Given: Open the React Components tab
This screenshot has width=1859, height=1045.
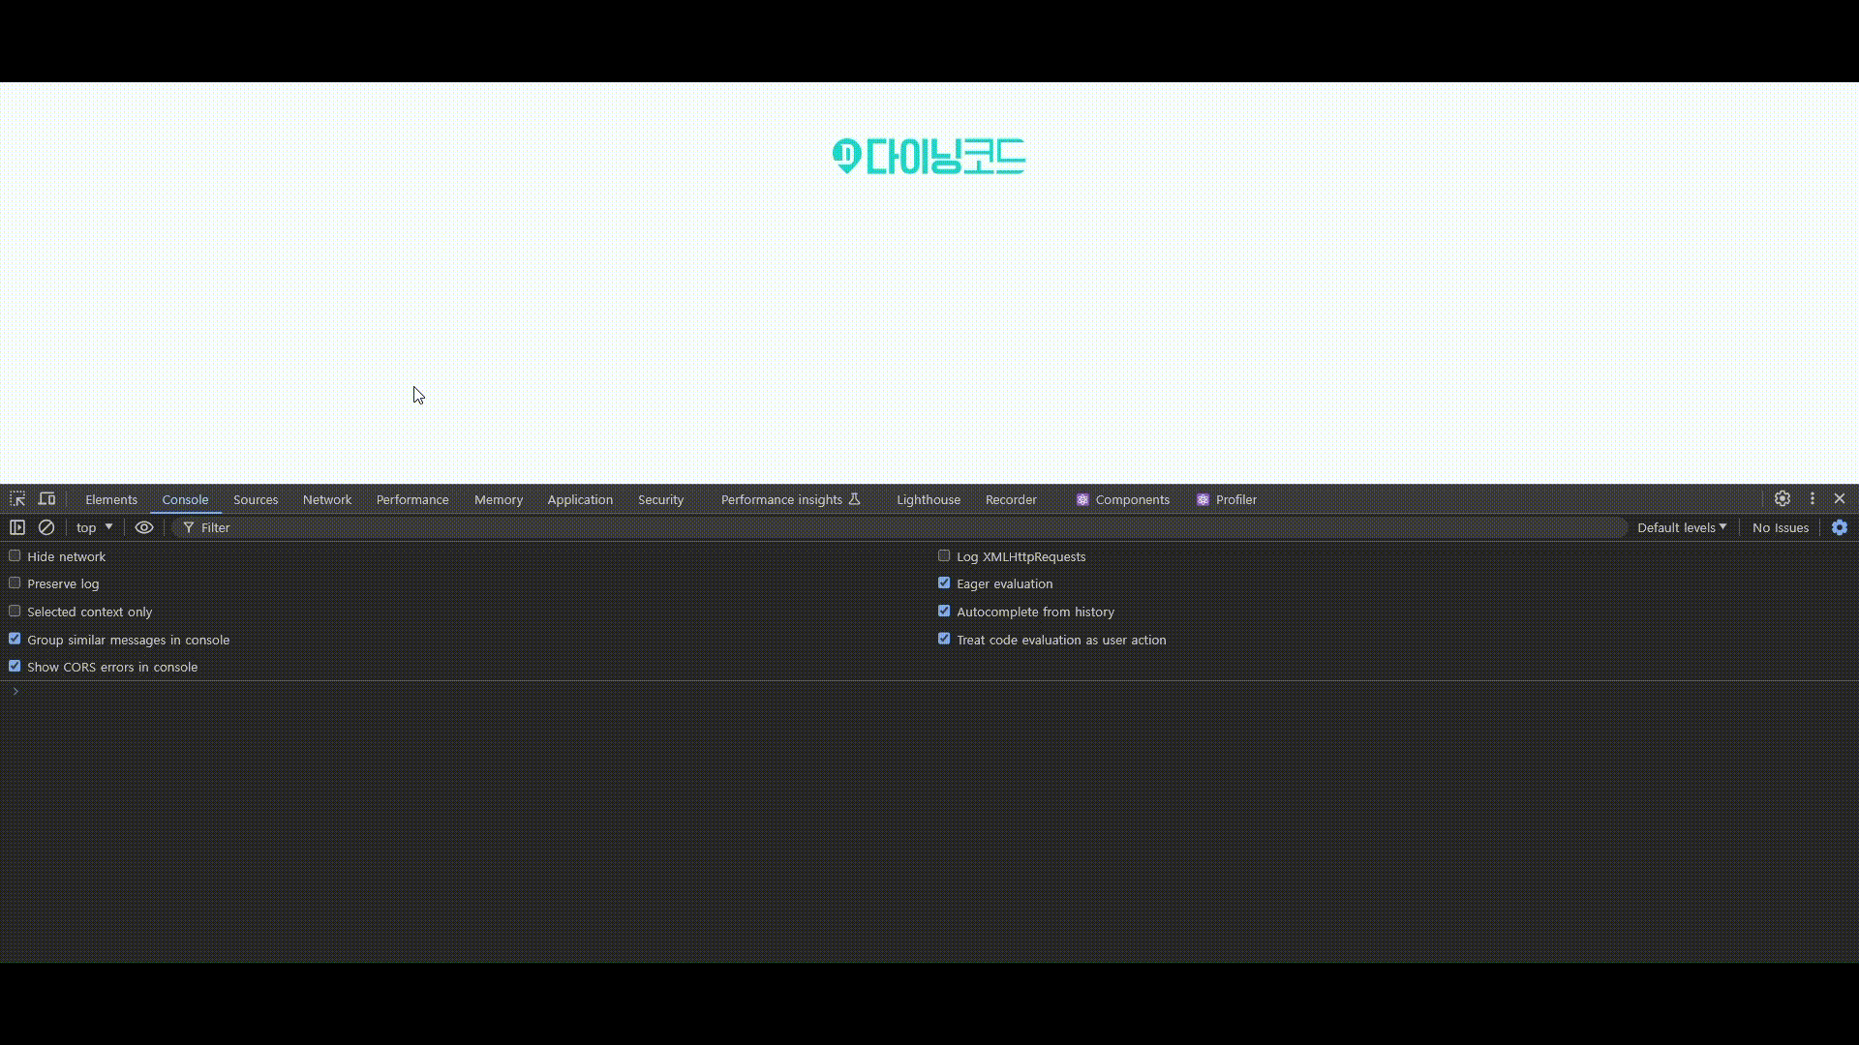Looking at the screenshot, I should pyautogui.click(x=1122, y=500).
